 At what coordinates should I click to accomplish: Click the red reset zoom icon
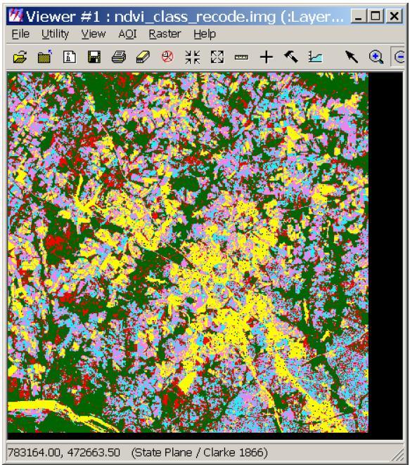(x=168, y=57)
